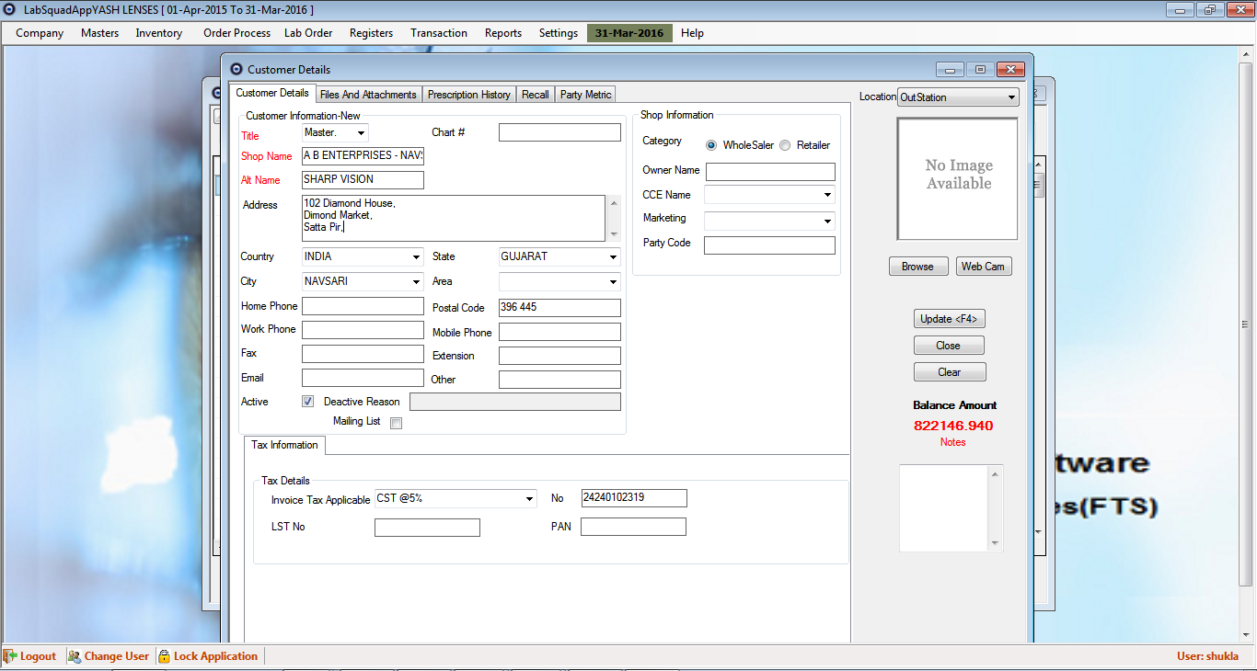Click the PAN input field
This screenshot has width=1257, height=671.
click(x=633, y=527)
